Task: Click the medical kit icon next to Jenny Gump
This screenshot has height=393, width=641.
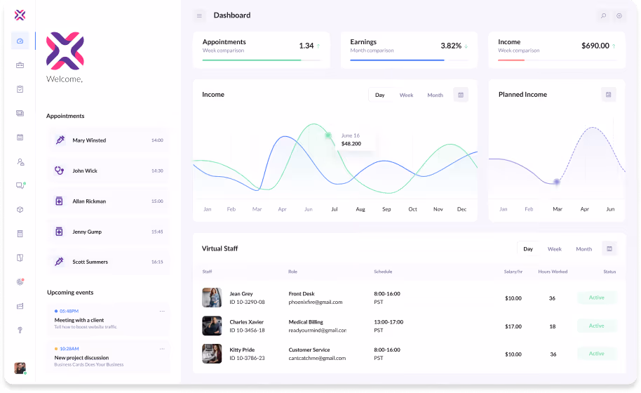Action: [60, 232]
